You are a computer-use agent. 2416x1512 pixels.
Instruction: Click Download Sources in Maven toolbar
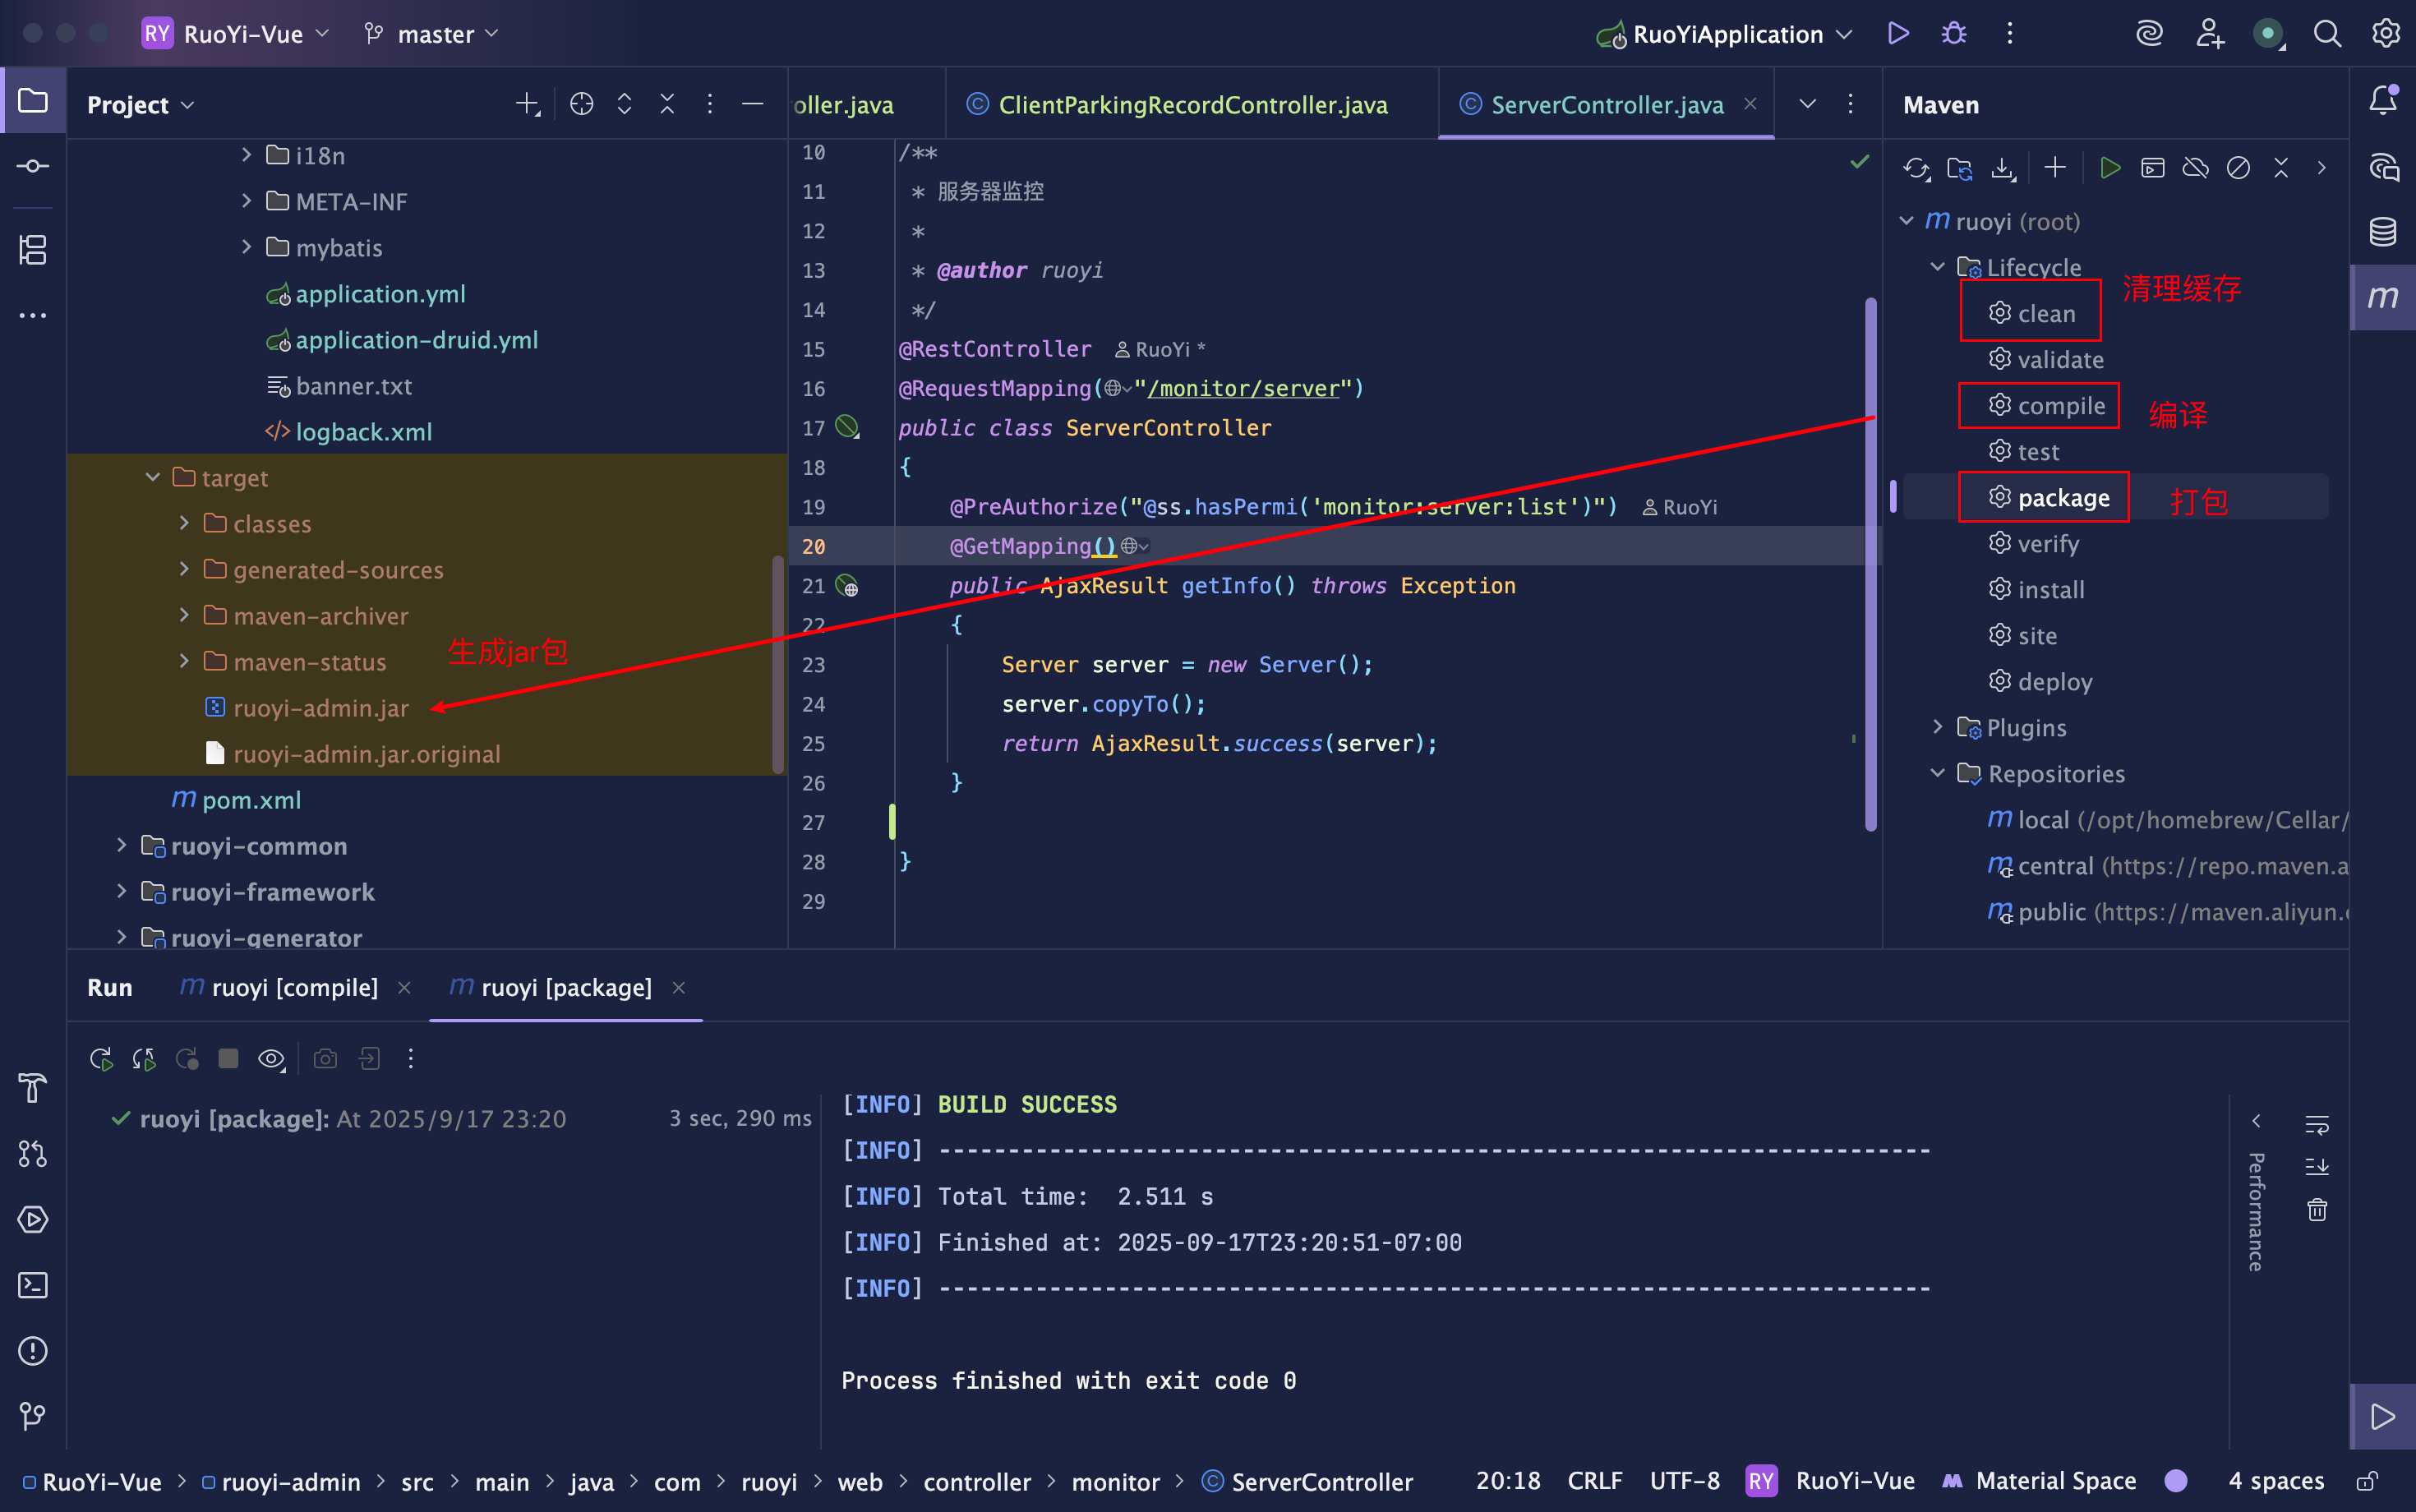pos(2003,168)
